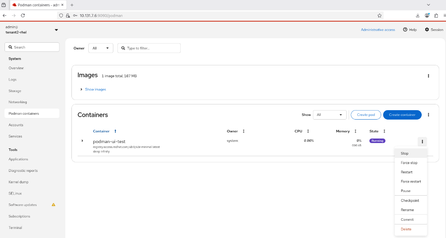Open the Firefox account icon
446x238 pixels.
427,16
